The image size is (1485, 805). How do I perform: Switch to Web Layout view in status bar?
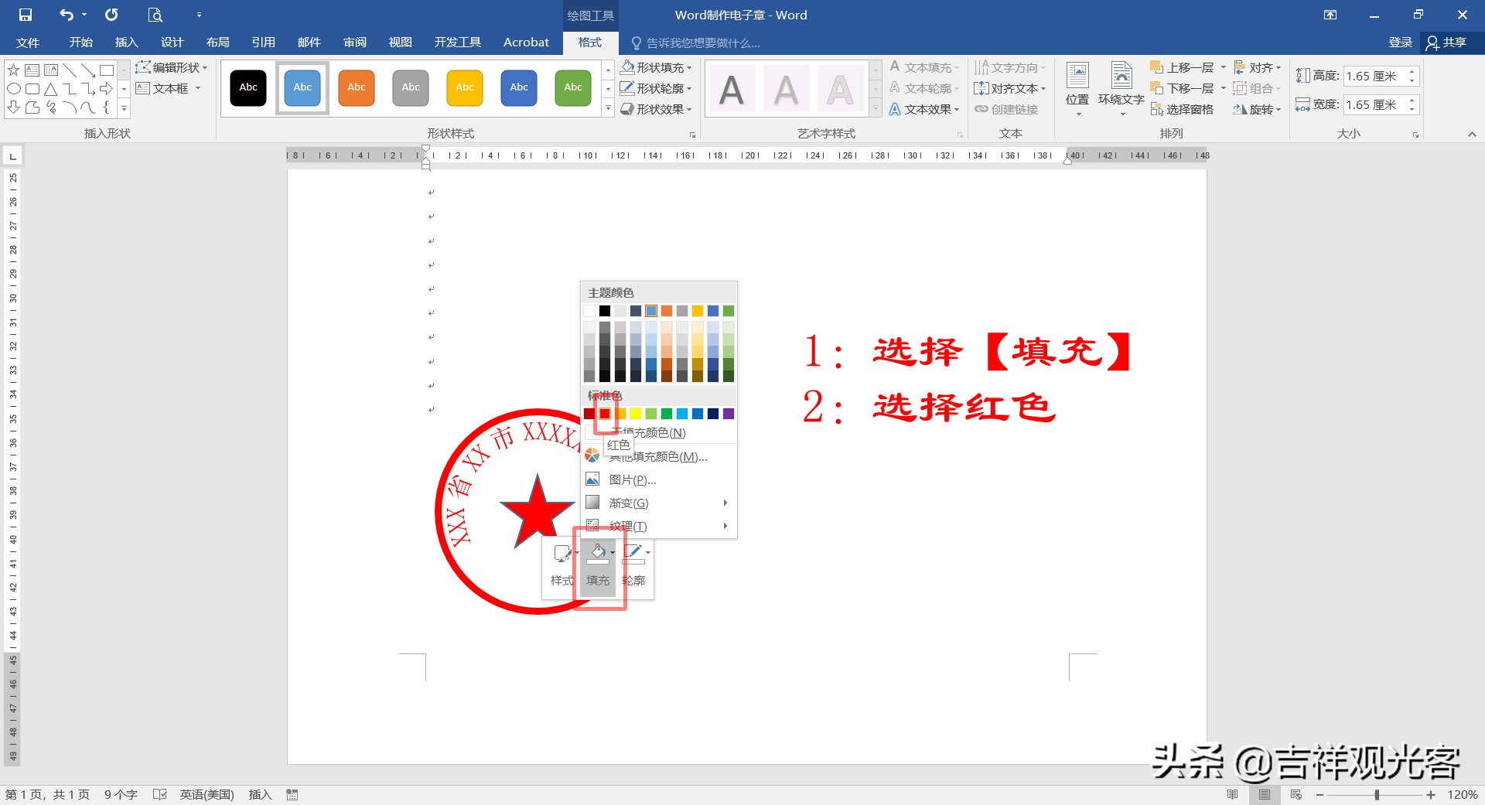click(x=1296, y=794)
